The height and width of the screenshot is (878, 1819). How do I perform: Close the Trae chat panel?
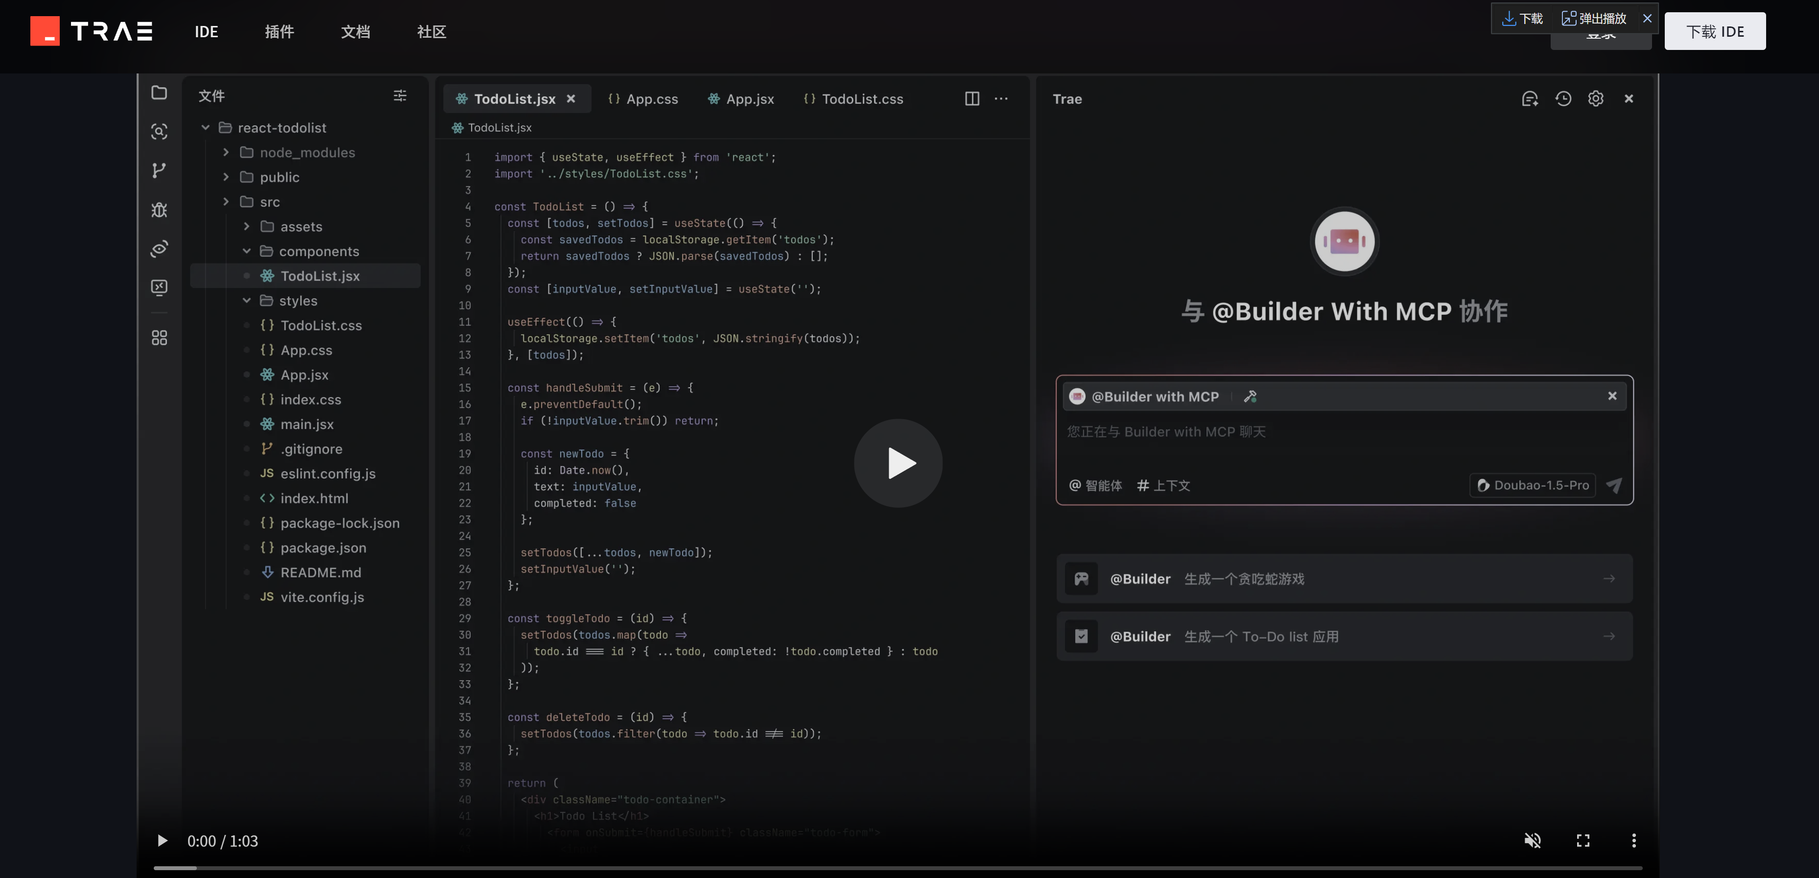(1629, 99)
